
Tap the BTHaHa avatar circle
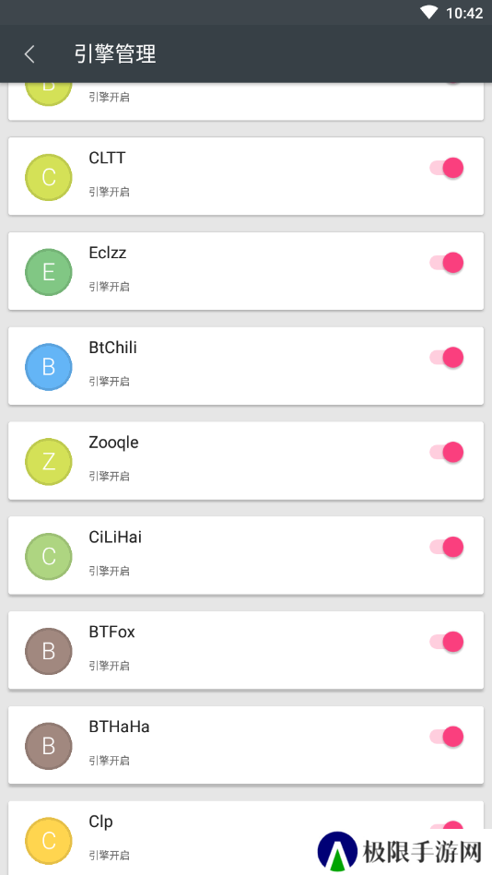(x=49, y=747)
